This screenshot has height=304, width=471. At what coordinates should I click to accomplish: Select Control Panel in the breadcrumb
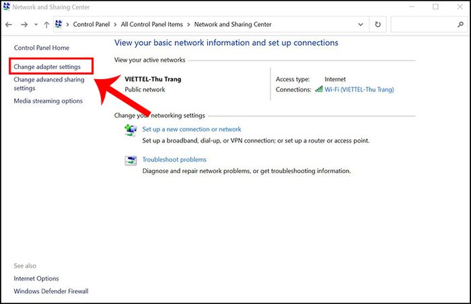(x=92, y=24)
